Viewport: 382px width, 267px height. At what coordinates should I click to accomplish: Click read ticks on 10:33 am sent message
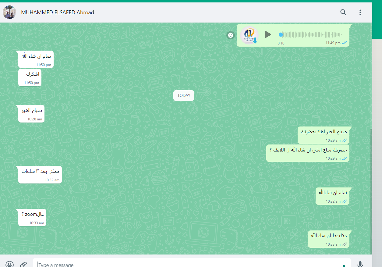coord(344,244)
